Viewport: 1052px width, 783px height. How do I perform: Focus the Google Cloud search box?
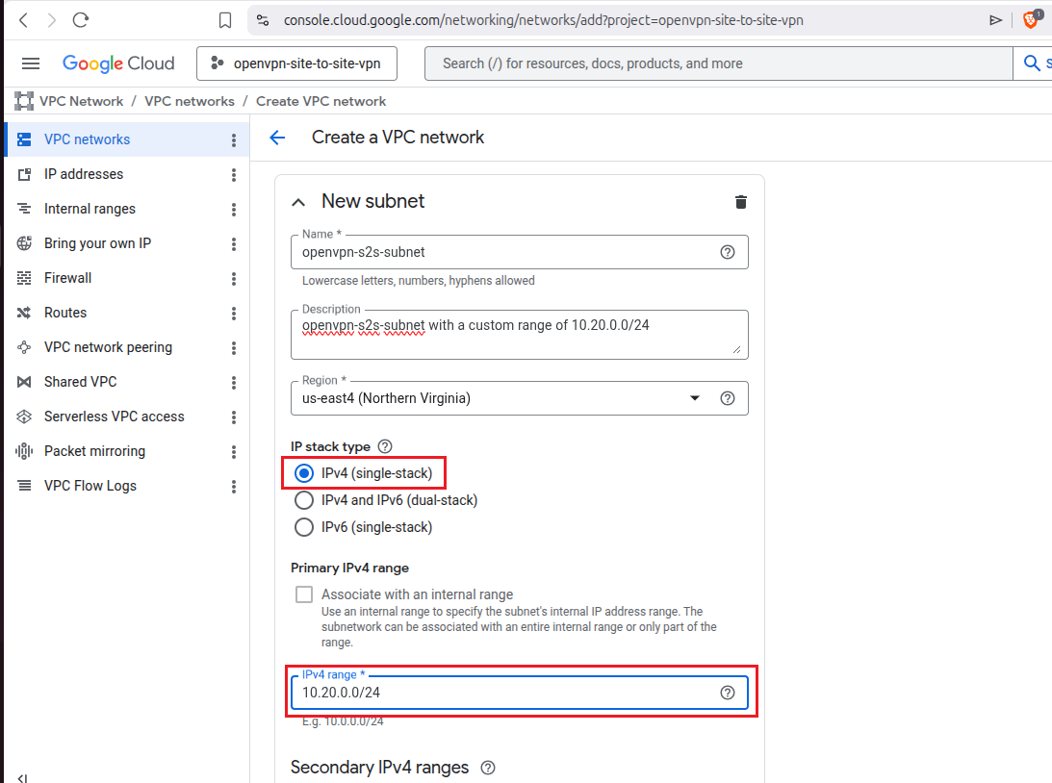pos(718,63)
